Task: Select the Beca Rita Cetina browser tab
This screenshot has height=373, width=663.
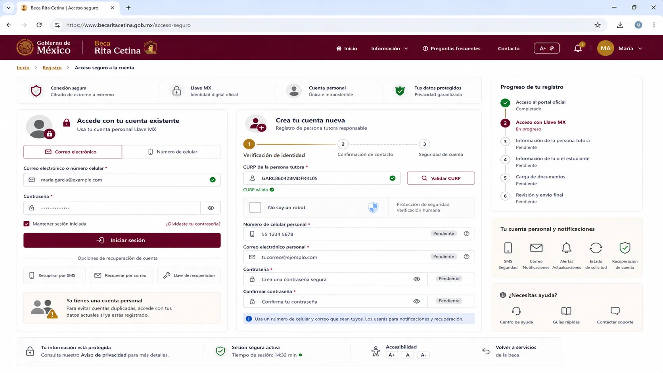Action: (68, 8)
